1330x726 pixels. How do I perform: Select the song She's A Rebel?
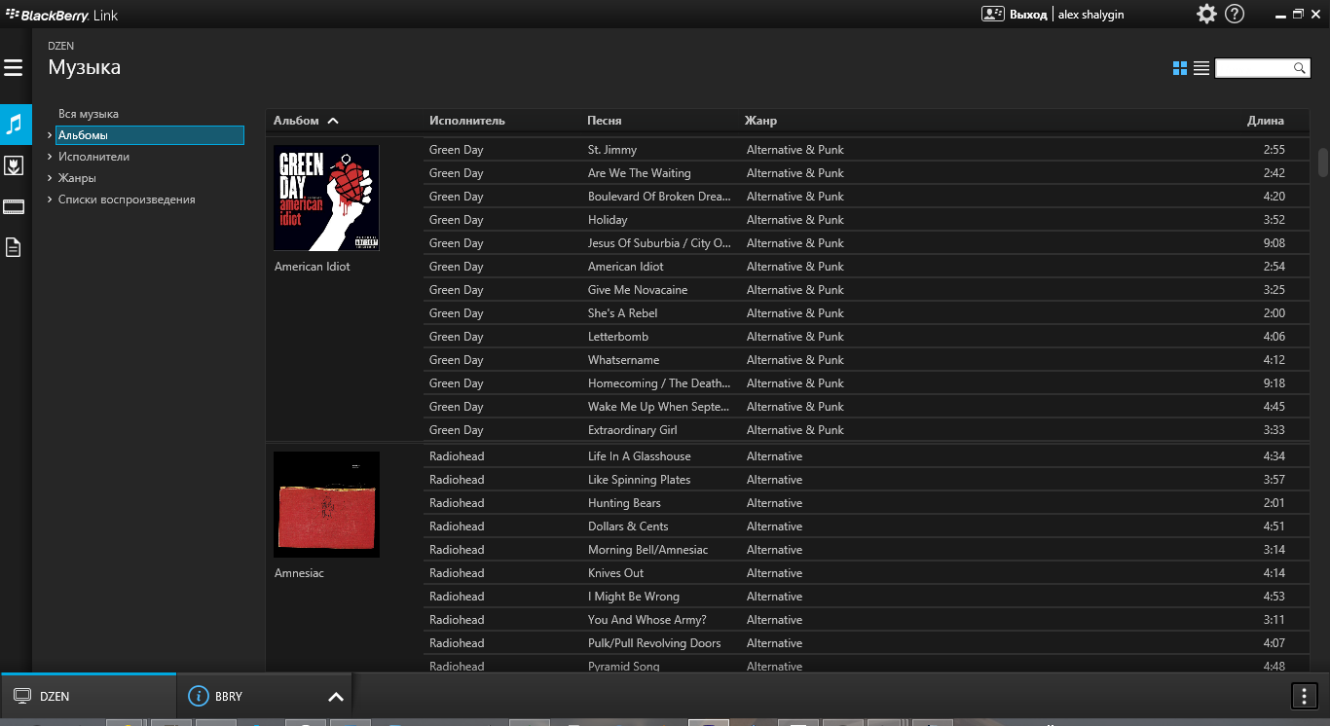coord(623,313)
